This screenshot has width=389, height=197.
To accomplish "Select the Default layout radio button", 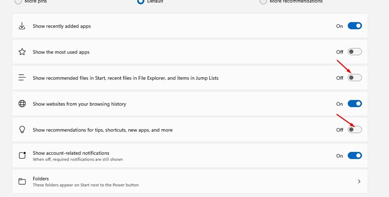I will (141, 1).
